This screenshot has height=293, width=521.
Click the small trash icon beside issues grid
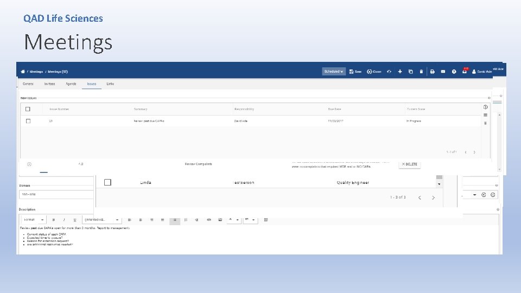485,123
